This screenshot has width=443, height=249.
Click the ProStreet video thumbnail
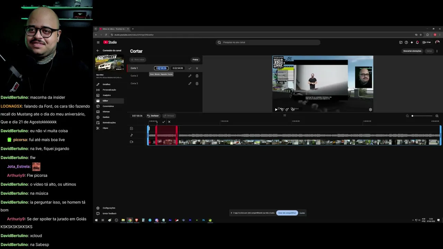109,63
